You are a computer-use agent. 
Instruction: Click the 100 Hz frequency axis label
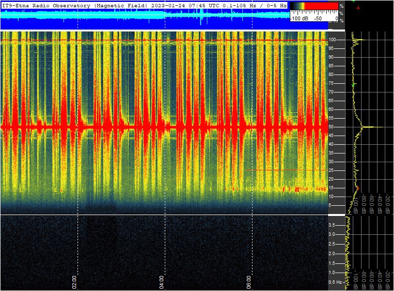pyautogui.click(x=333, y=40)
